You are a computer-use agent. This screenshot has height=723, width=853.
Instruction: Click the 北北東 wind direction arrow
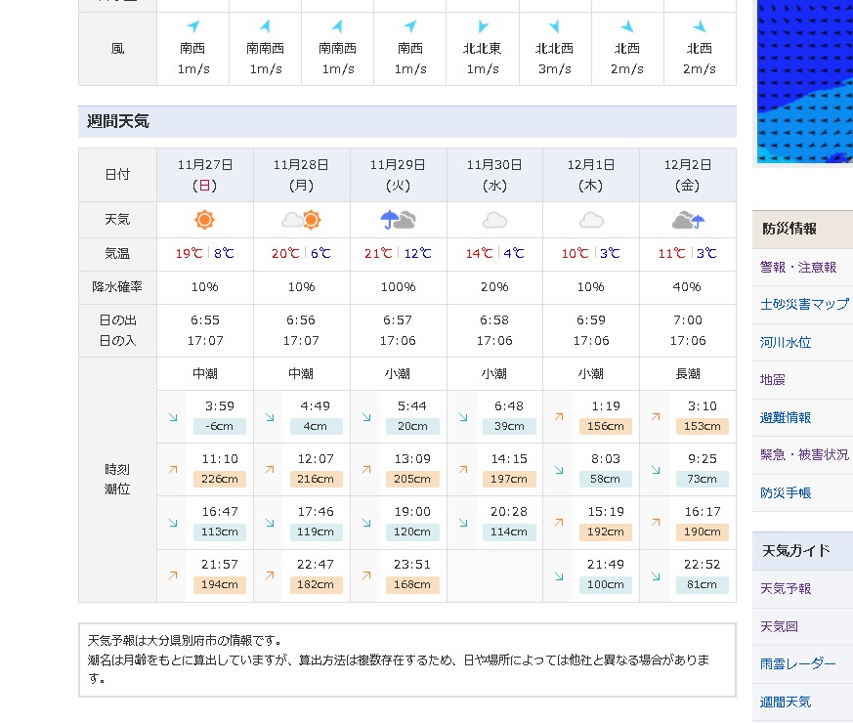(483, 26)
